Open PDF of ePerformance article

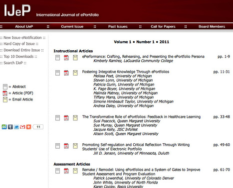click(x=66, y=58)
